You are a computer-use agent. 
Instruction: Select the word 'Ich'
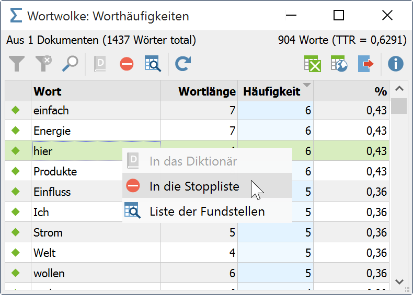click(x=41, y=212)
